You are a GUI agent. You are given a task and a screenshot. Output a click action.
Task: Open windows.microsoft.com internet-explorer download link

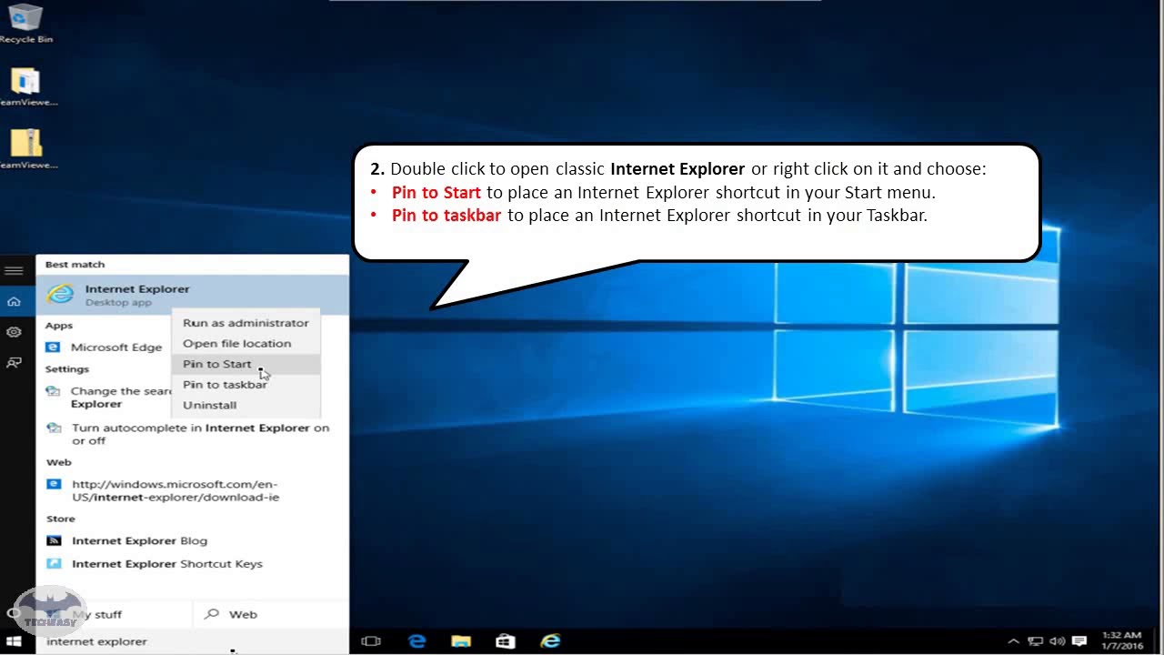tap(175, 490)
